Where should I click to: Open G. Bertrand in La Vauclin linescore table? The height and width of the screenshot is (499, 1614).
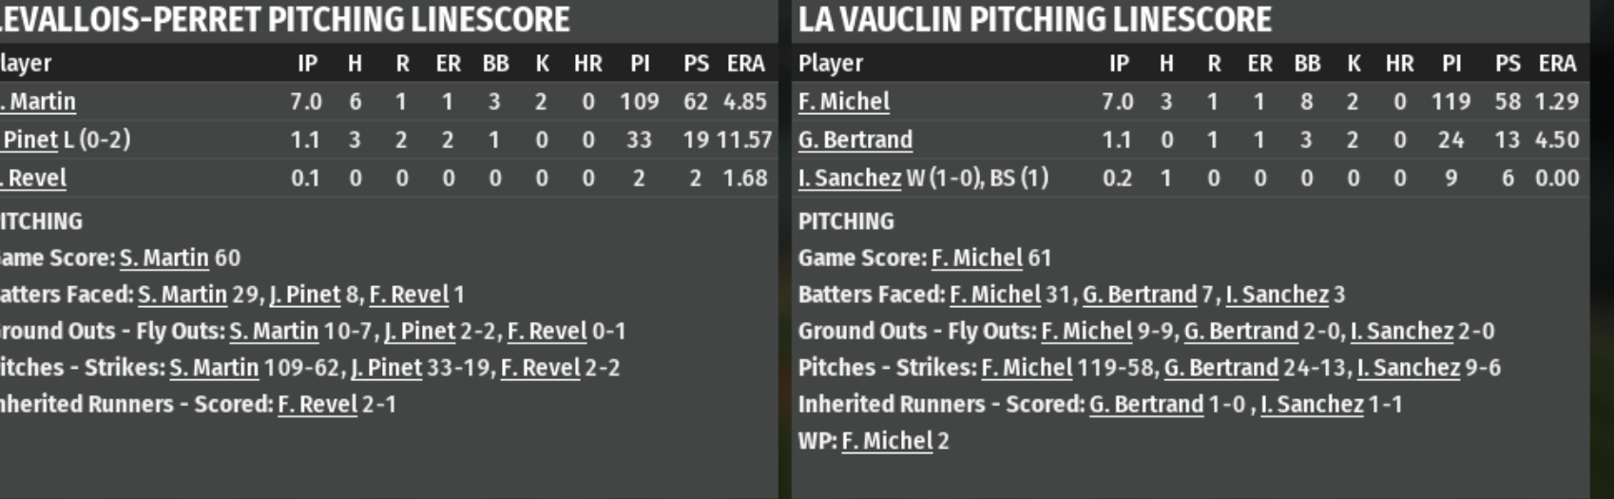pyautogui.click(x=855, y=140)
